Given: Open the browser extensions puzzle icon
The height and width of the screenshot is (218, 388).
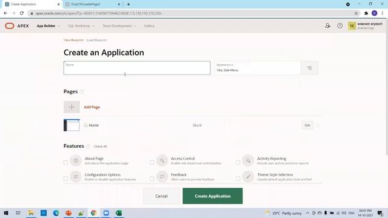Looking at the screenshot, I should [366, 13].
